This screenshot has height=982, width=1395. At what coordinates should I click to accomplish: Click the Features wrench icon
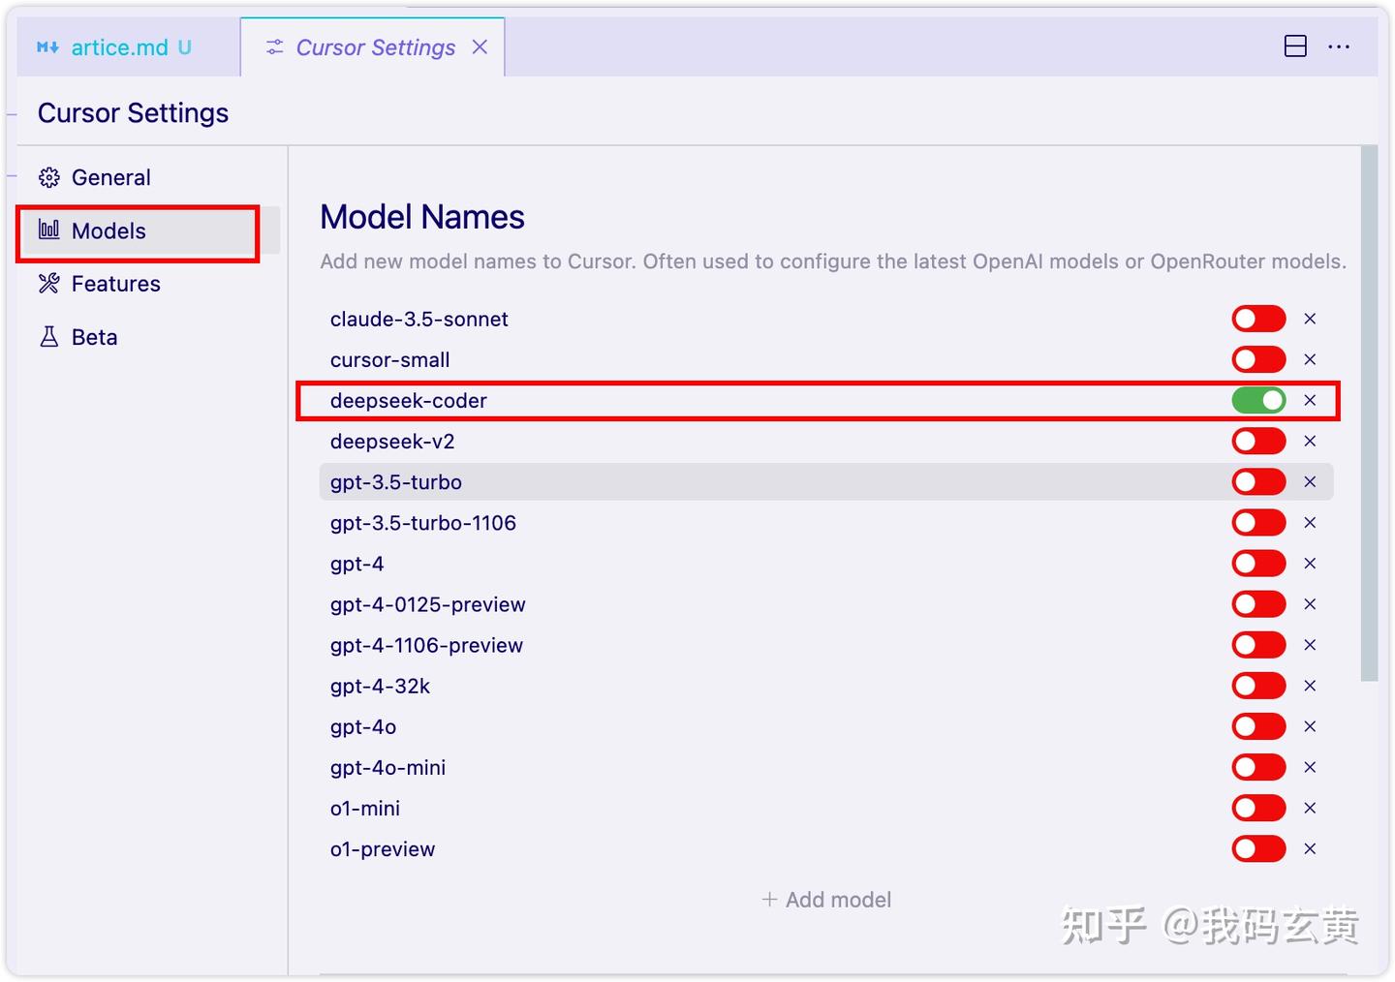click(48, 283)
